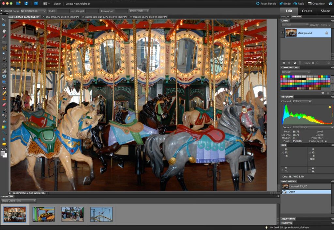
Task: Select the Zoom tool in the toolbox
Action: coord(4,25)
